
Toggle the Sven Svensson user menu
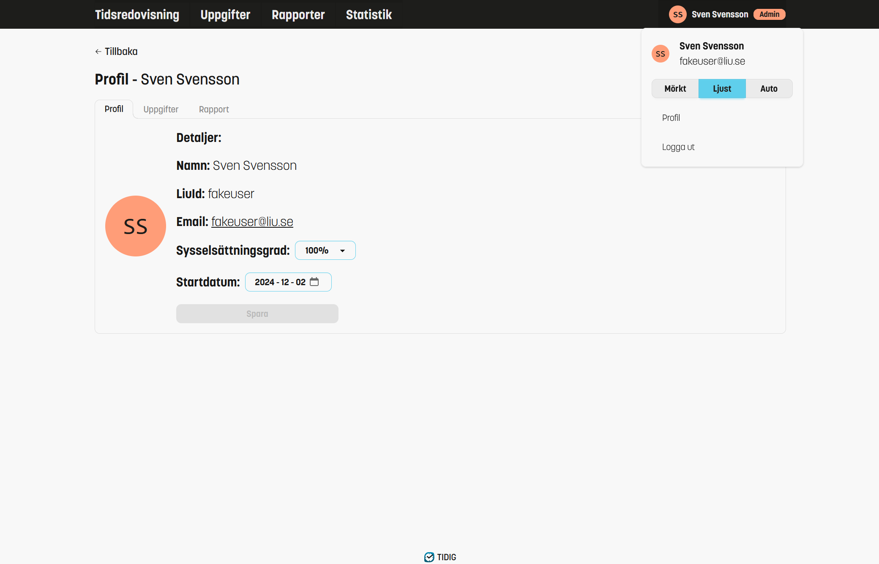720,14
